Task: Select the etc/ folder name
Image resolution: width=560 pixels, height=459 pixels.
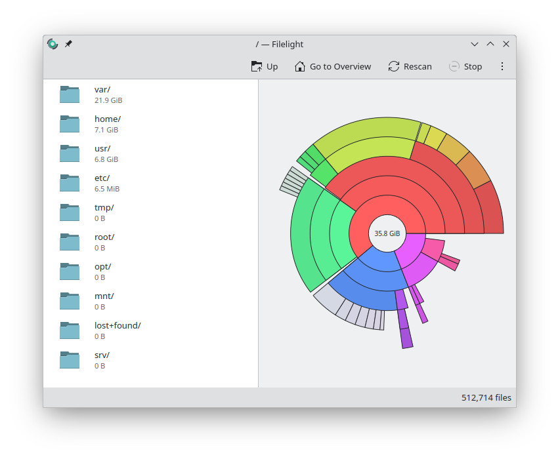Action: [x=102, y=178]
